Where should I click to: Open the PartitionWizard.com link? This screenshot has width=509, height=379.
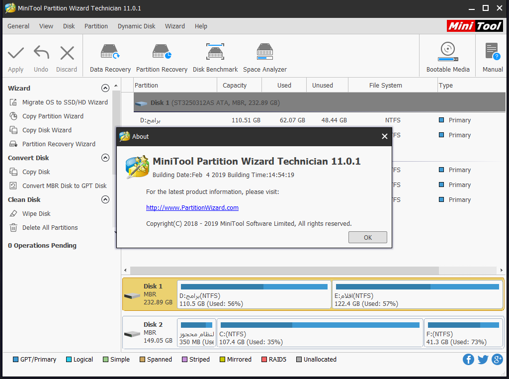pyautogui.click(x=192, y=207)
